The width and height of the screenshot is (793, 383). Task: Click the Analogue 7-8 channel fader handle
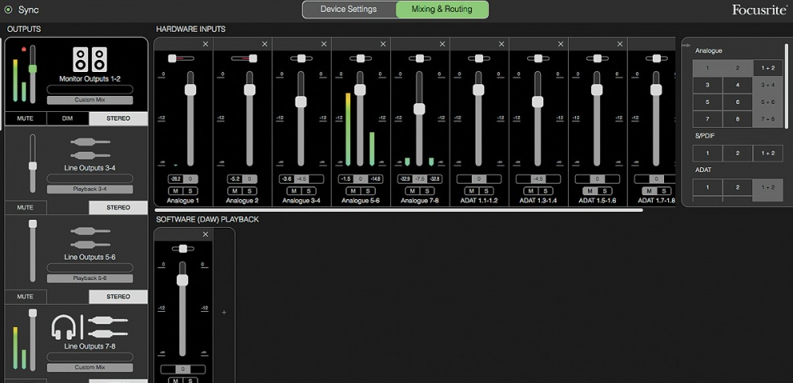[x=419, y=109]
